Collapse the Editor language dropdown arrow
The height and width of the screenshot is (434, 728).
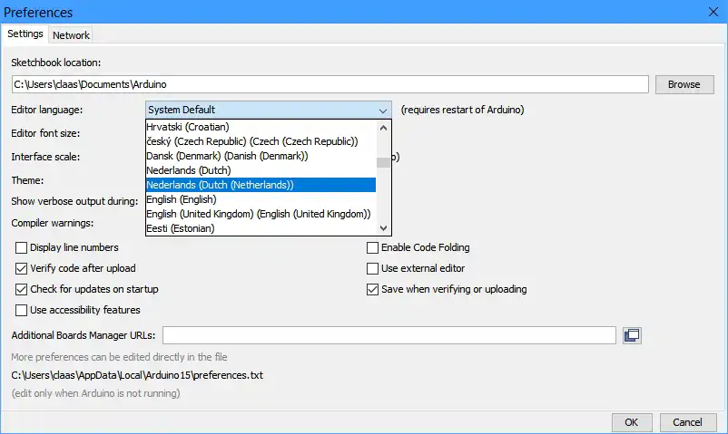point(383,110)
